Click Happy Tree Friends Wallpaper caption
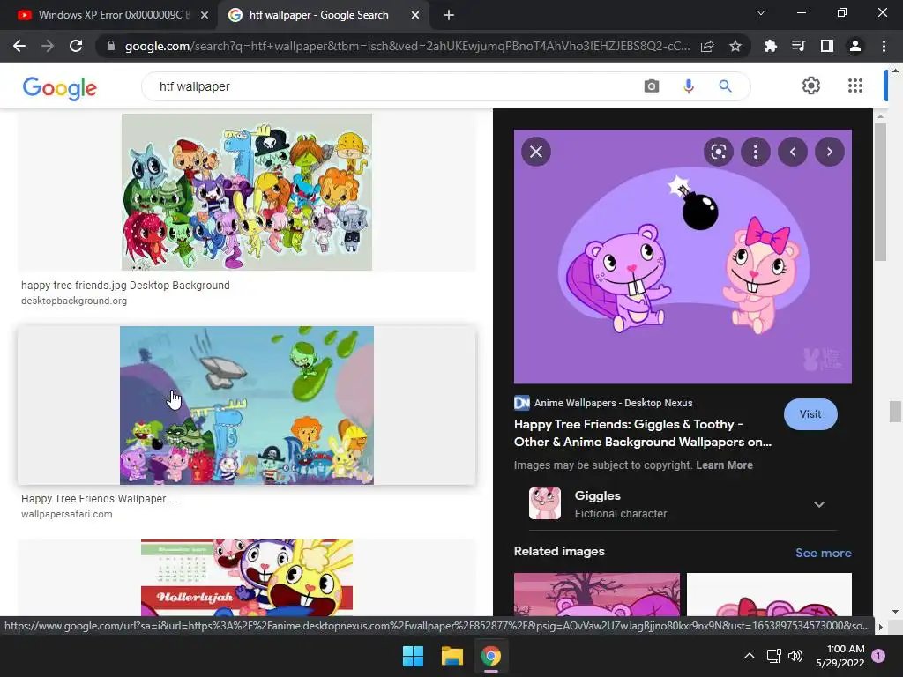Image resolution: width=903 pixels, height=677 pixels. point(99,499)
